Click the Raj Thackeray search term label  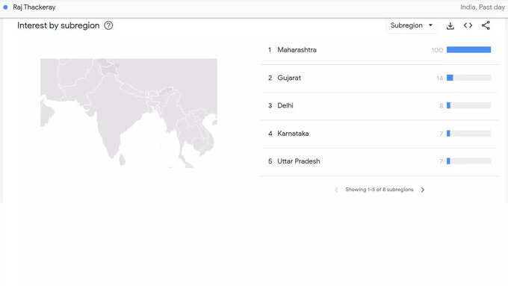click(x=34, y=7)
